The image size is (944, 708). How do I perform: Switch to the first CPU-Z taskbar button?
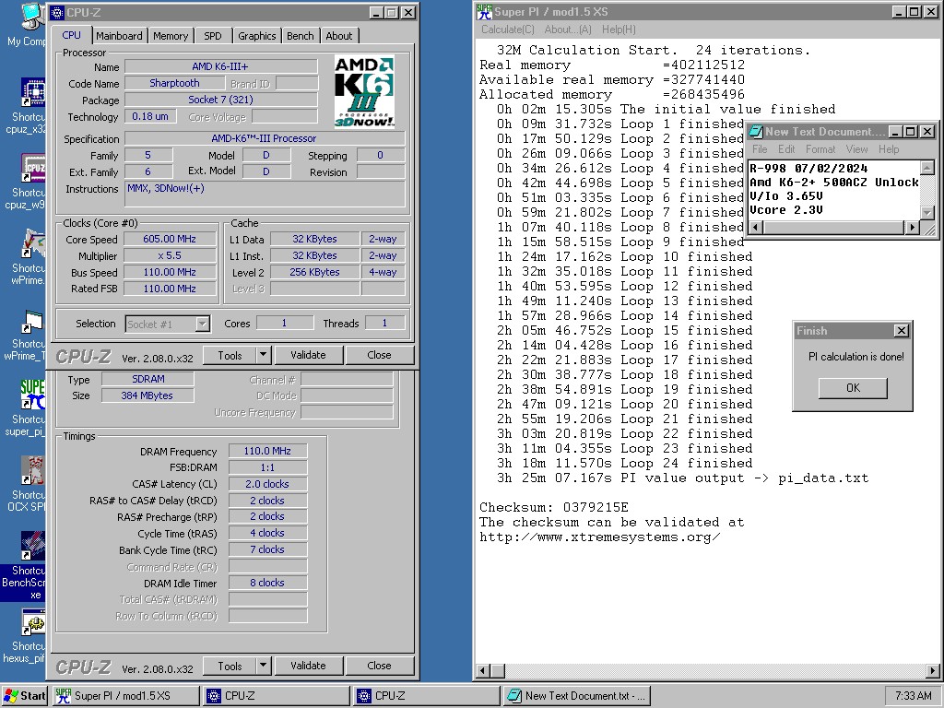click(276, 696)
